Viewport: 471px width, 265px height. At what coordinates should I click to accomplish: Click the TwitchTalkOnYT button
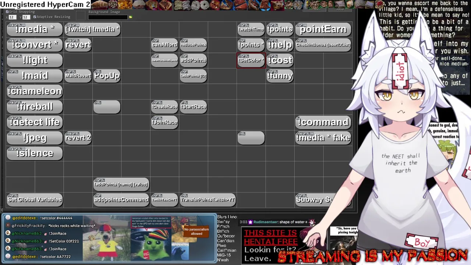tap(164, 199)
